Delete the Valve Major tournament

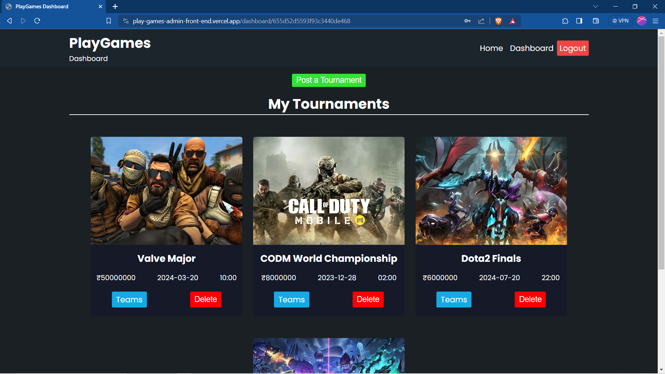[205, 300]
